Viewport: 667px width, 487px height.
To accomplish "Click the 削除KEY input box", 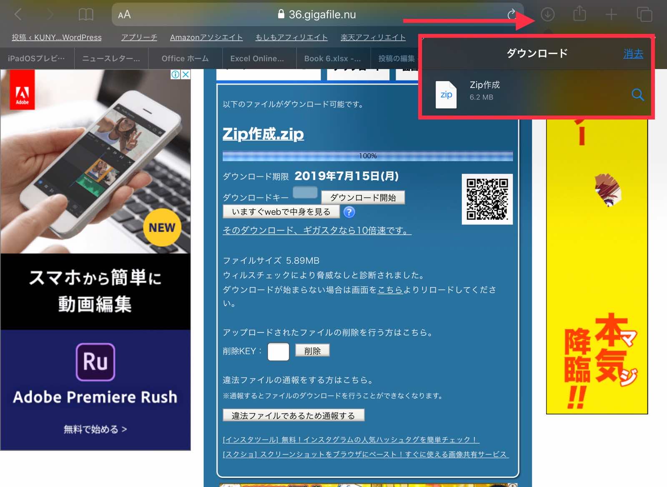I will [278, 352].
